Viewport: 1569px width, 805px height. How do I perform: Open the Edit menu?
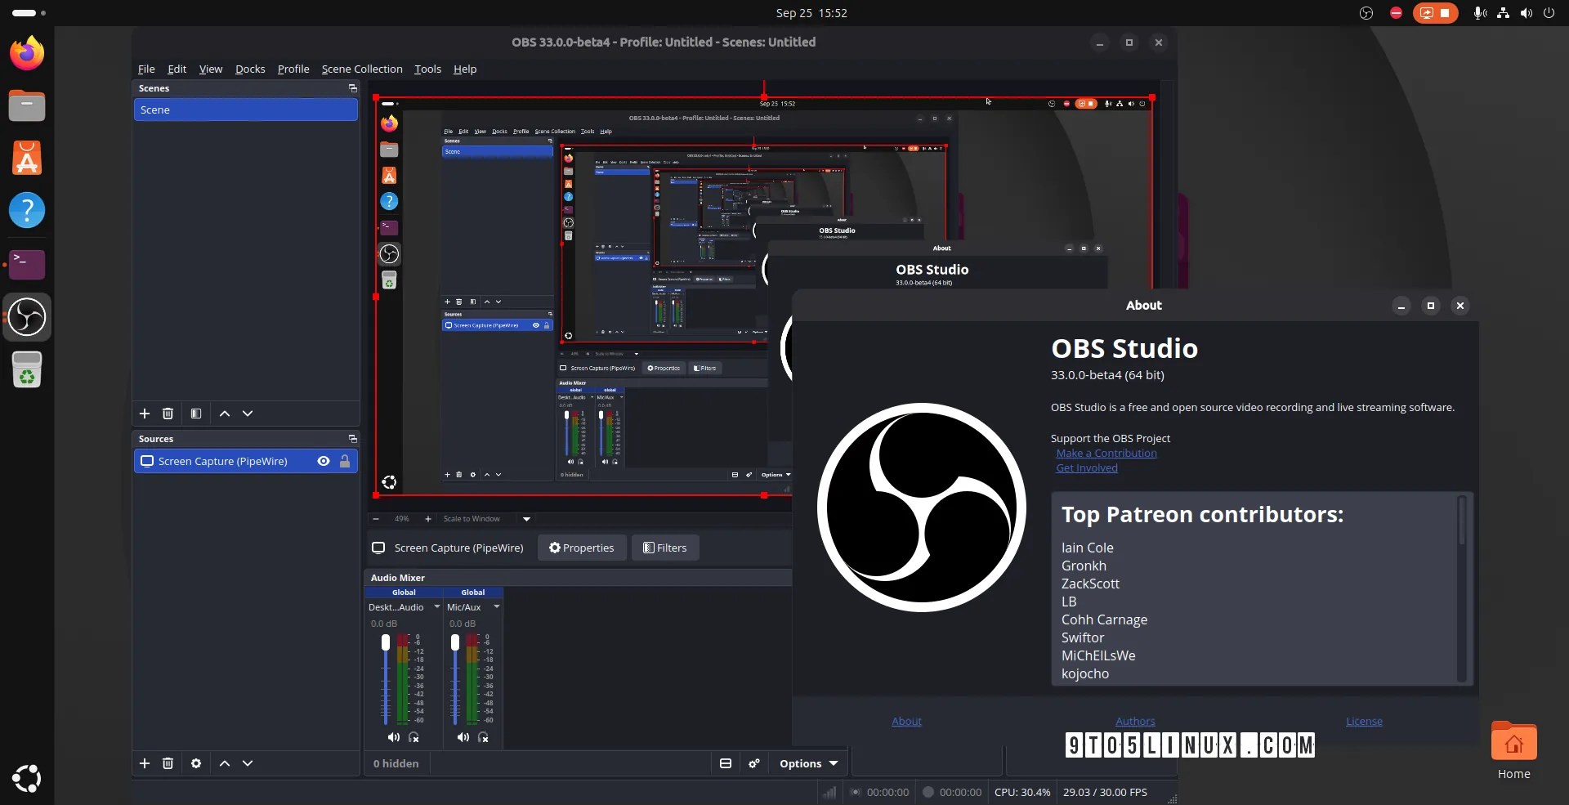pos(177,69)
